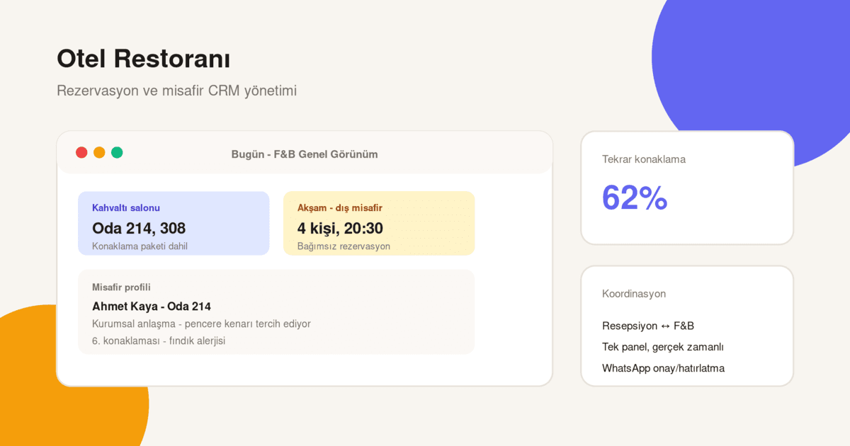850x446 pixels.
Task: Click the "Tekrar konaklama" label
Action: tap(644, 159)
